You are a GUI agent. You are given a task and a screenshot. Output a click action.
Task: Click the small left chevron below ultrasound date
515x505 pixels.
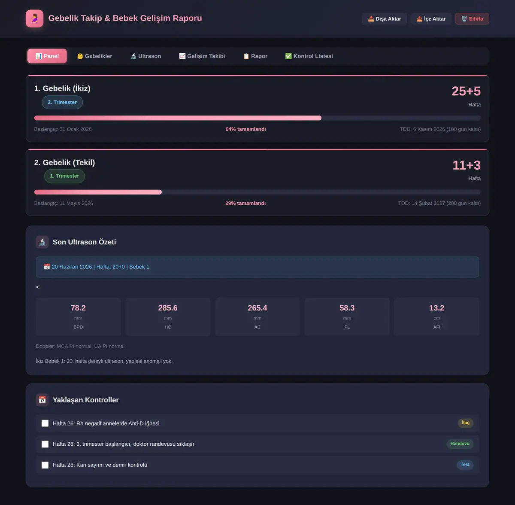[38, 287]
